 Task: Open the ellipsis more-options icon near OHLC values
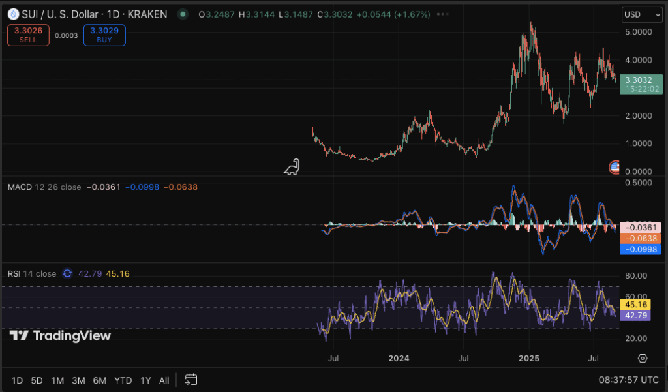click(x=441, y=13)
